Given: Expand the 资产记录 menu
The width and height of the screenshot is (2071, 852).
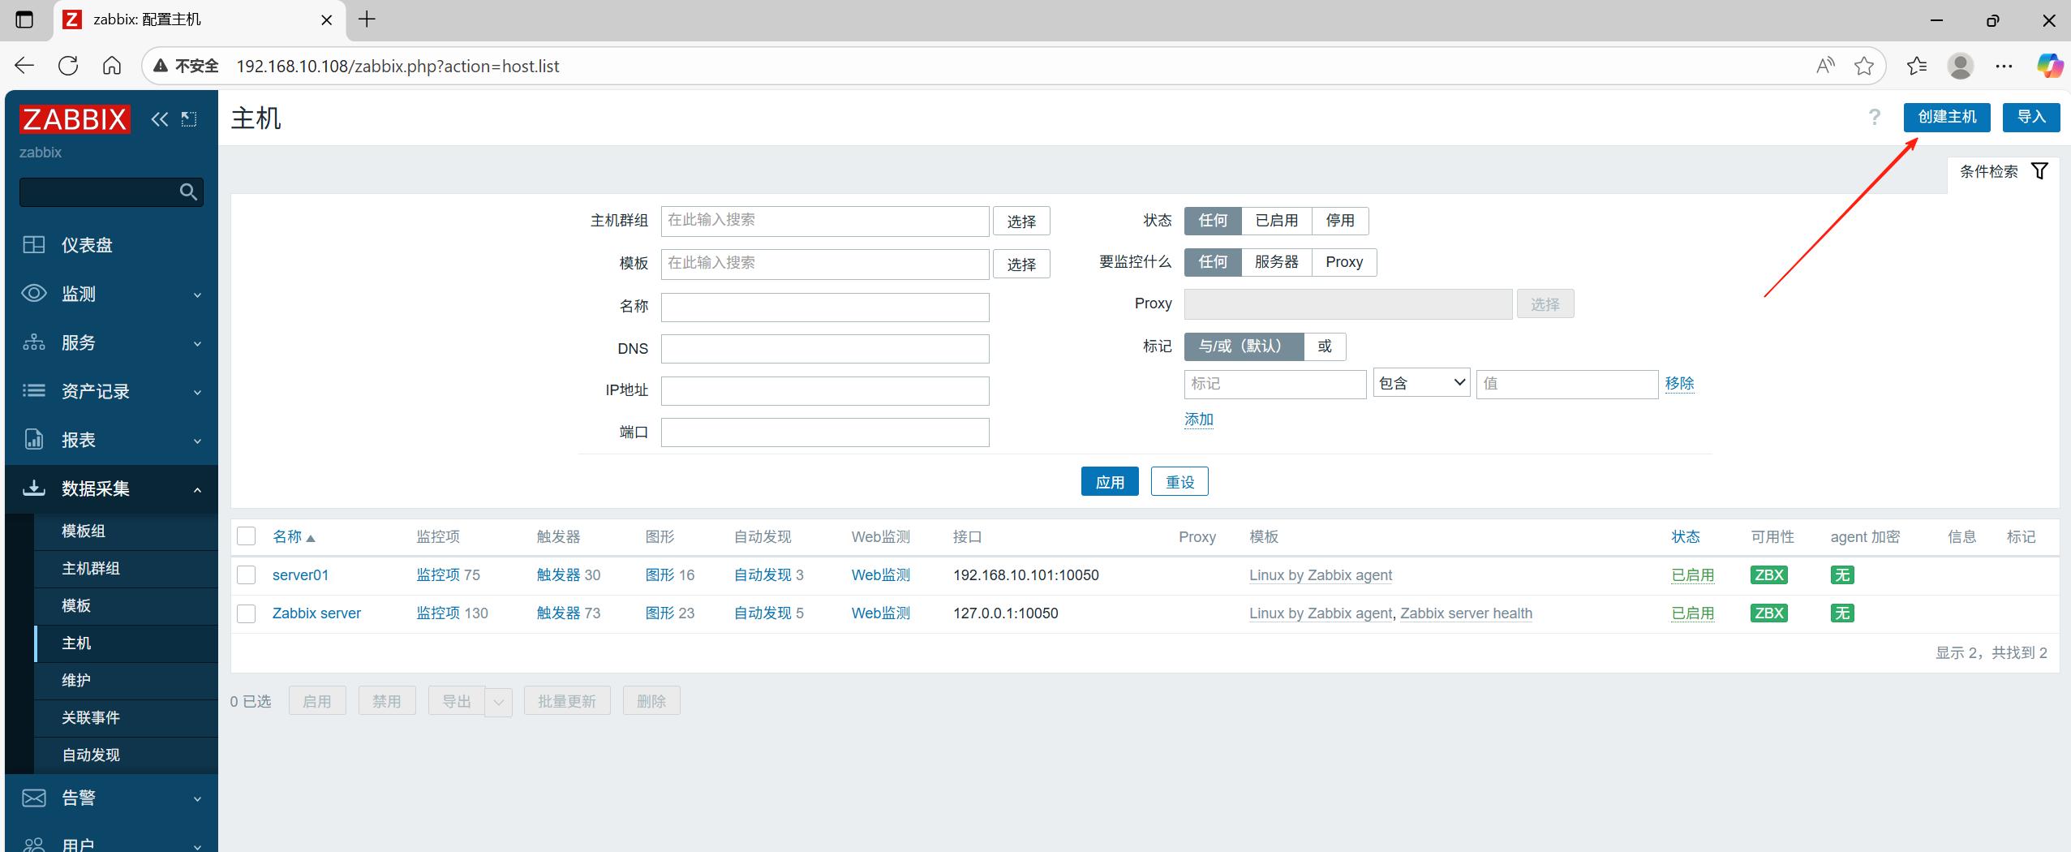Looking at the screenshot, I should [111, 391].
